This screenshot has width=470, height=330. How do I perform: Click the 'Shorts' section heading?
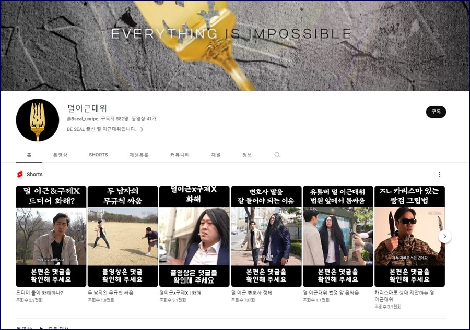[34, 174]
